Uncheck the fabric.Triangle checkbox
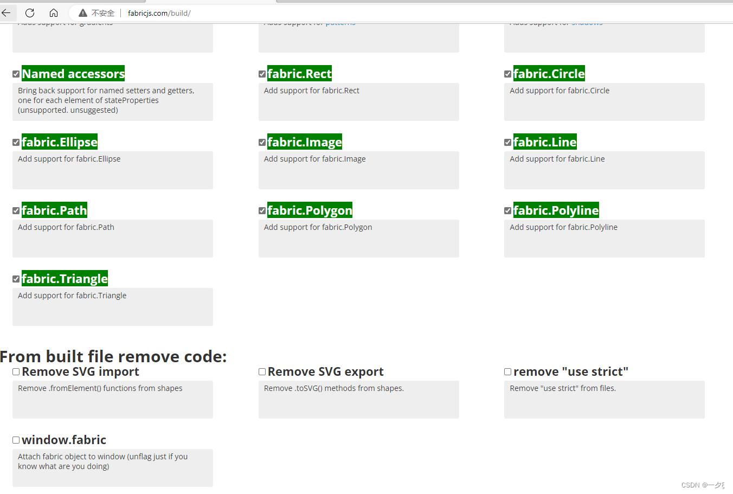This screenshot has width=733, height=494. 16,279
